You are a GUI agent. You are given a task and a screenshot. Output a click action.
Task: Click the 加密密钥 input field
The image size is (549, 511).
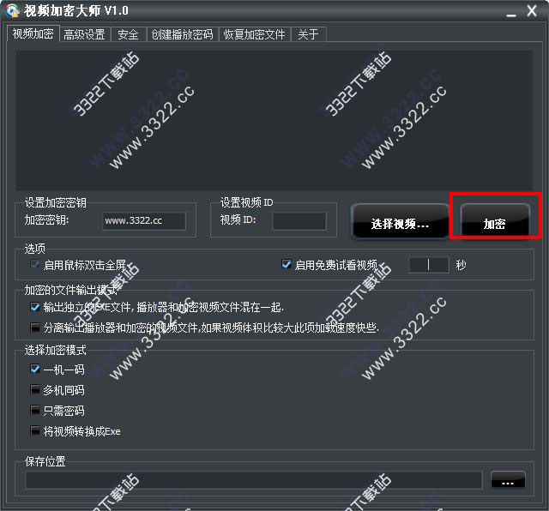click(x=144, y=221)
